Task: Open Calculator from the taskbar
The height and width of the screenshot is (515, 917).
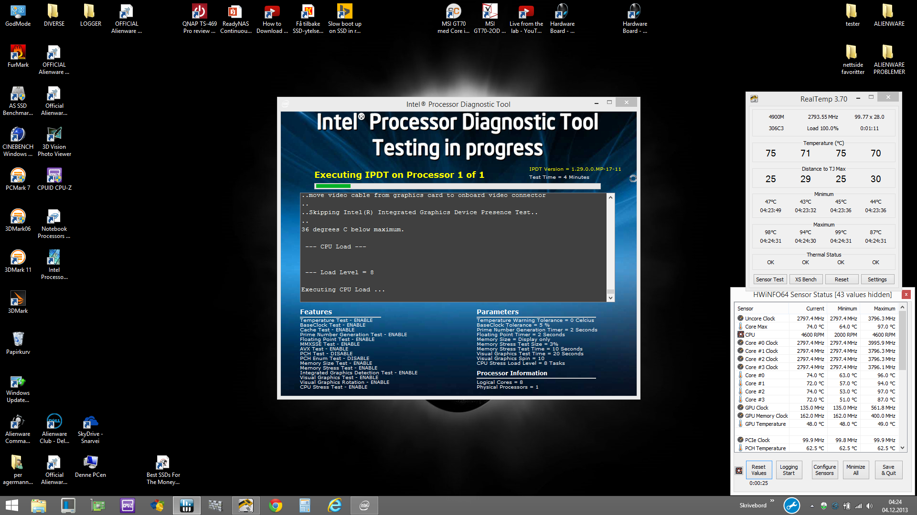Action: pos(305,505)
